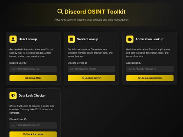Click the Data Leak Checker heading
This screenshot has width=183, height=137.
pos(32,95)
